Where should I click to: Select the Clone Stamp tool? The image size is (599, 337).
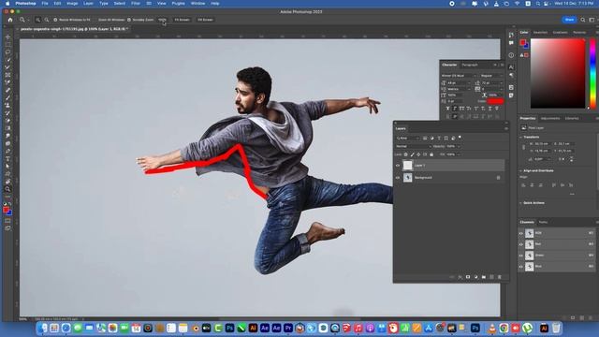pyautogui.click(x=7, y=105)
